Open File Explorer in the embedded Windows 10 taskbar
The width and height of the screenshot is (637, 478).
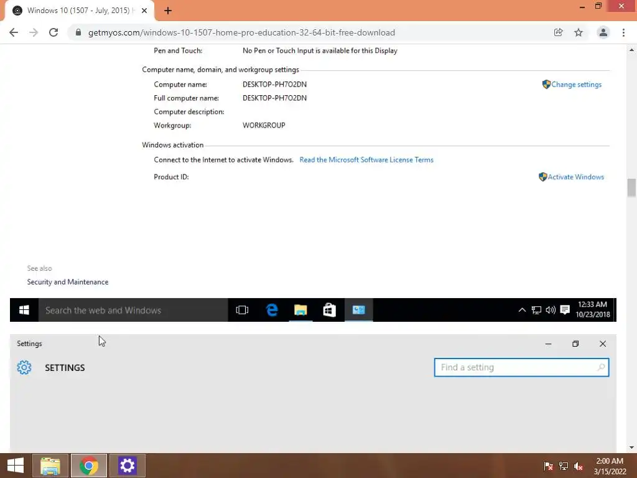point(300,310)
